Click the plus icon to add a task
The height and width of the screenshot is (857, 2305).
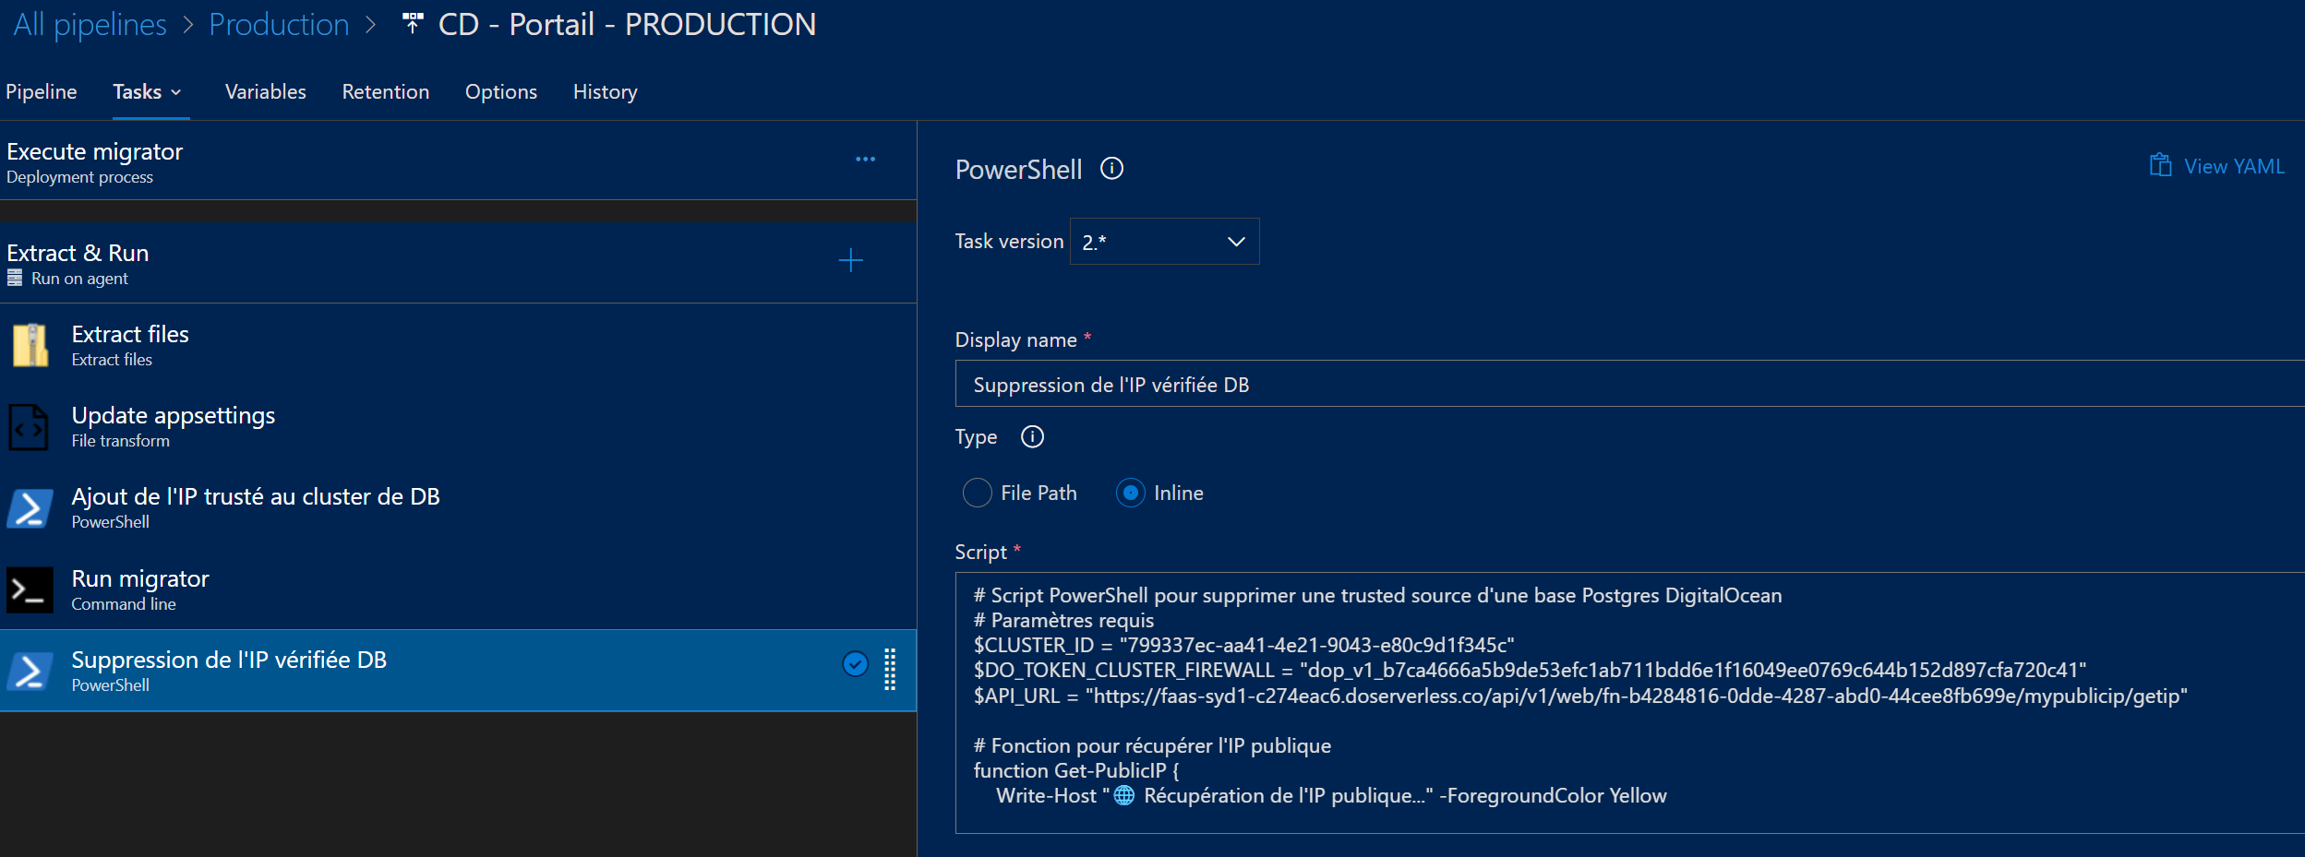[x=850, y=261]
